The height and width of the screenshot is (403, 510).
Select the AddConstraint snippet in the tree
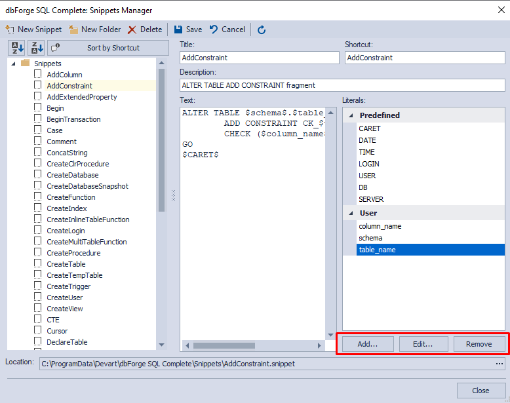click(69, 86)
